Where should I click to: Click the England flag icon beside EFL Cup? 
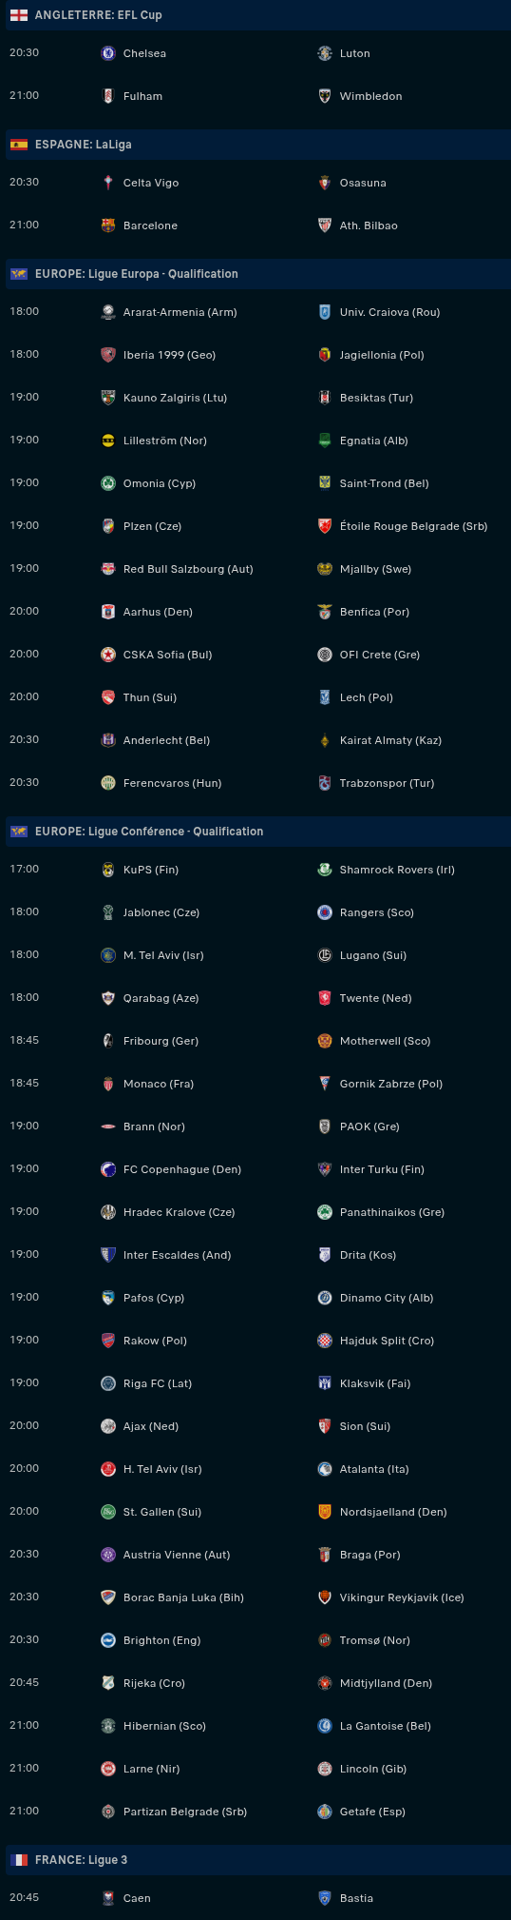coord(19,15)
